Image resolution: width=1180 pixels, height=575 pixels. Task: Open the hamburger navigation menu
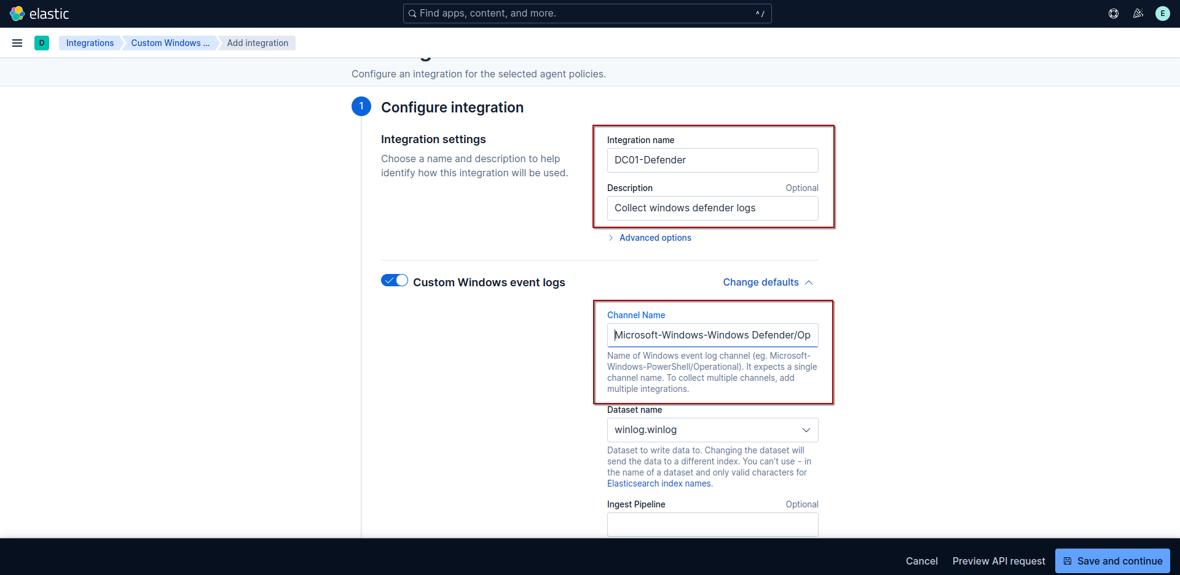pyautogui.click(x=17, y=43)
